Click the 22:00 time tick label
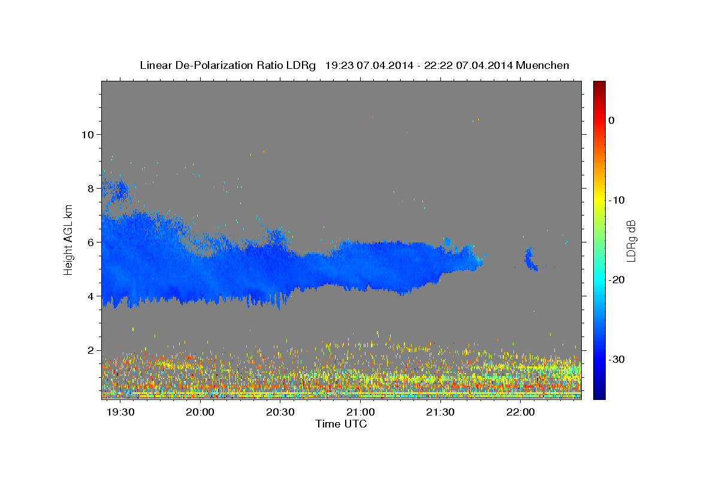719x479 pixels. pos(521,413)
